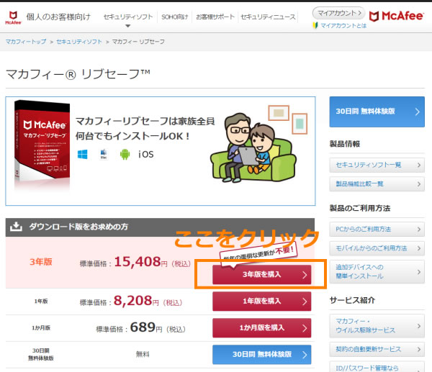Screen dimensions: 432x372
Task: Click the beginner mark icon beside マイアカウントとは
Action: point(315,26)
